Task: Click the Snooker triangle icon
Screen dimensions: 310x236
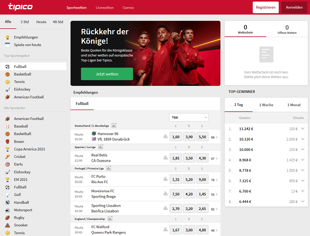Action: [7, 225]
